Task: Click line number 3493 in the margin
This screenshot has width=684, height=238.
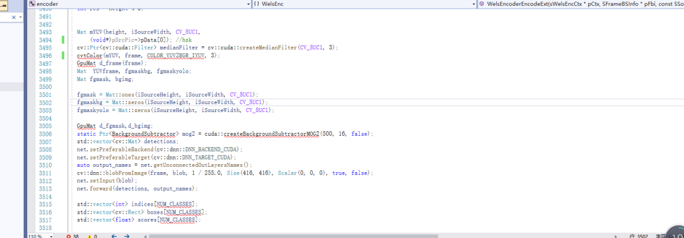Action: pos(45,32)
